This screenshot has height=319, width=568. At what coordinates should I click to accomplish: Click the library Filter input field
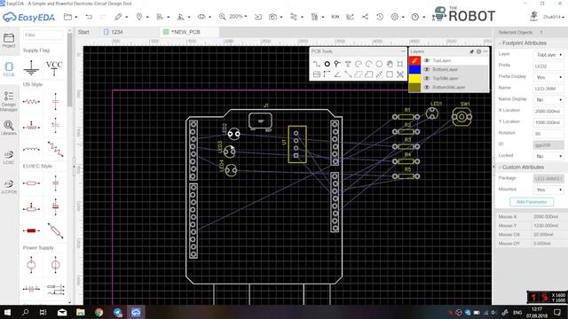[x=43, y=35]
